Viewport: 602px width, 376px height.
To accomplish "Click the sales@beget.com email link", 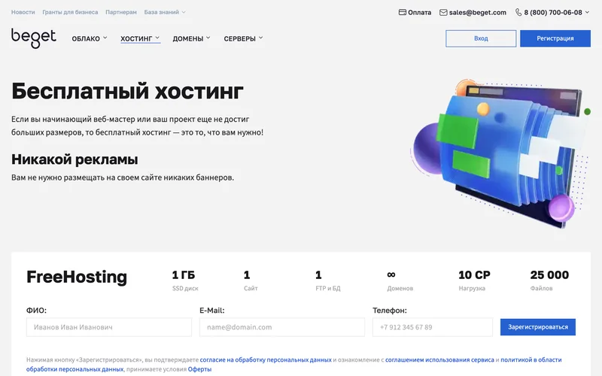I will pos(478,12).
